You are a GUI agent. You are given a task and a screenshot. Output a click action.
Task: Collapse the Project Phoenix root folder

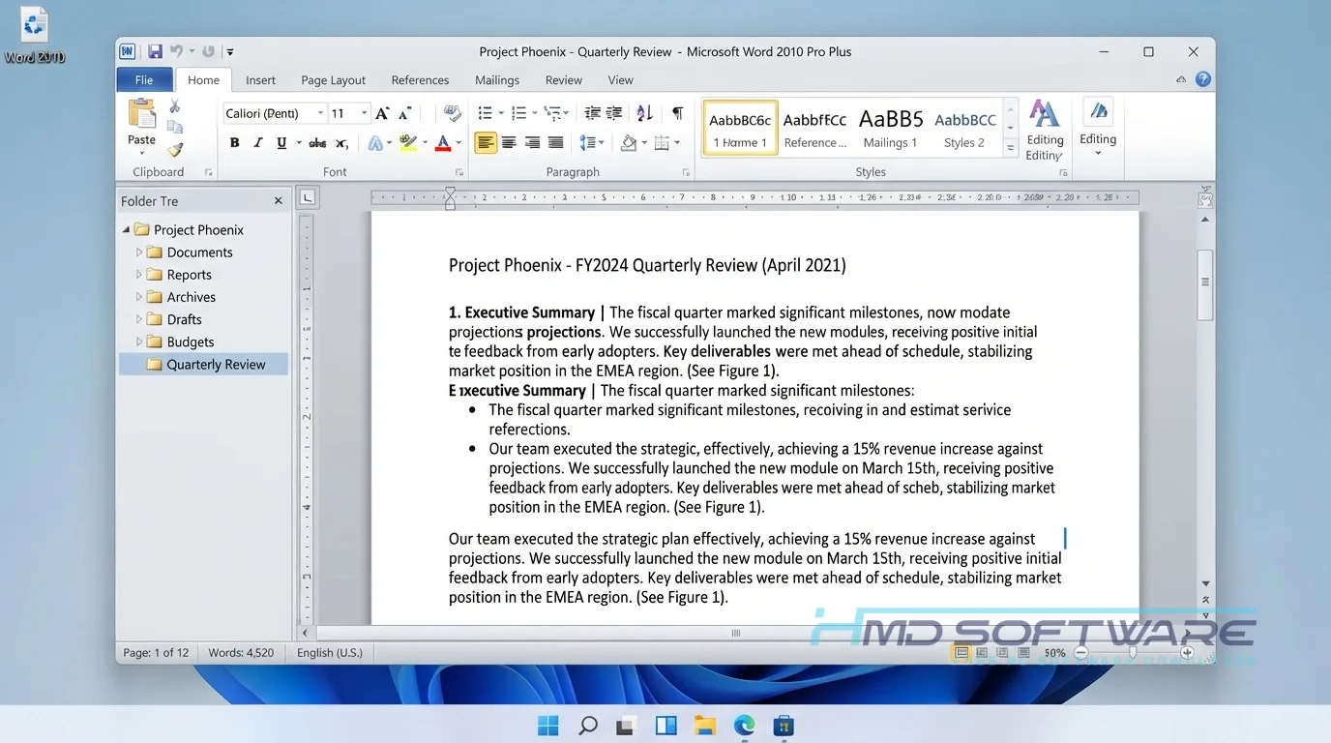[127, 229]
